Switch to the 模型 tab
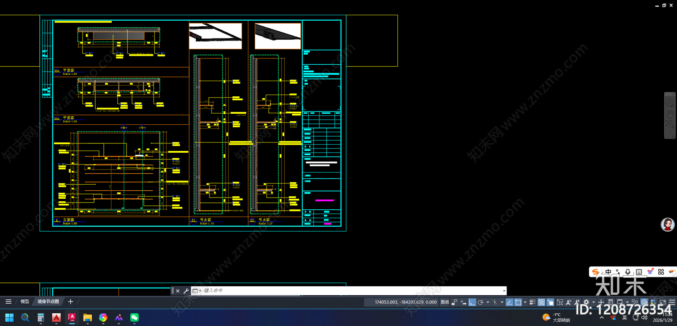677x326 pixels. 25,301
